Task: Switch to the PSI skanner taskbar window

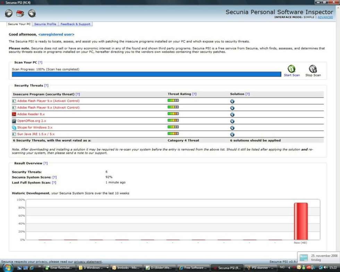Action: (x=261, y=267)
